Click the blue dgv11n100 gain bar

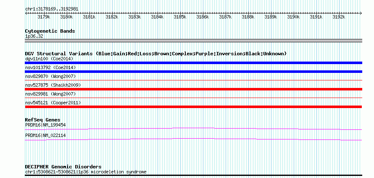(193, 63)
